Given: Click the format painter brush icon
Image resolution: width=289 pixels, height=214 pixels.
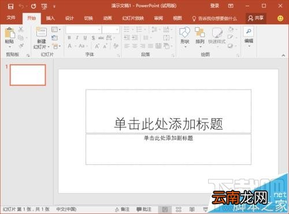Looking at the screenshot, I should (21, 46).
